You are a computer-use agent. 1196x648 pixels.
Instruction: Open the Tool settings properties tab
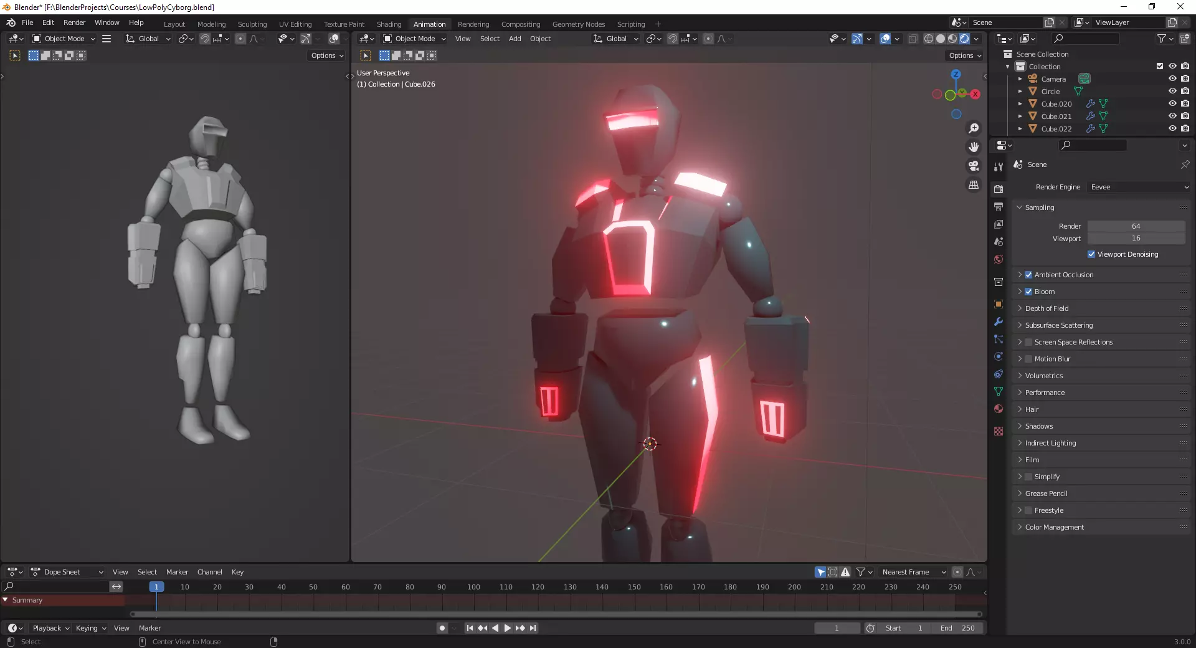point(999,167)
